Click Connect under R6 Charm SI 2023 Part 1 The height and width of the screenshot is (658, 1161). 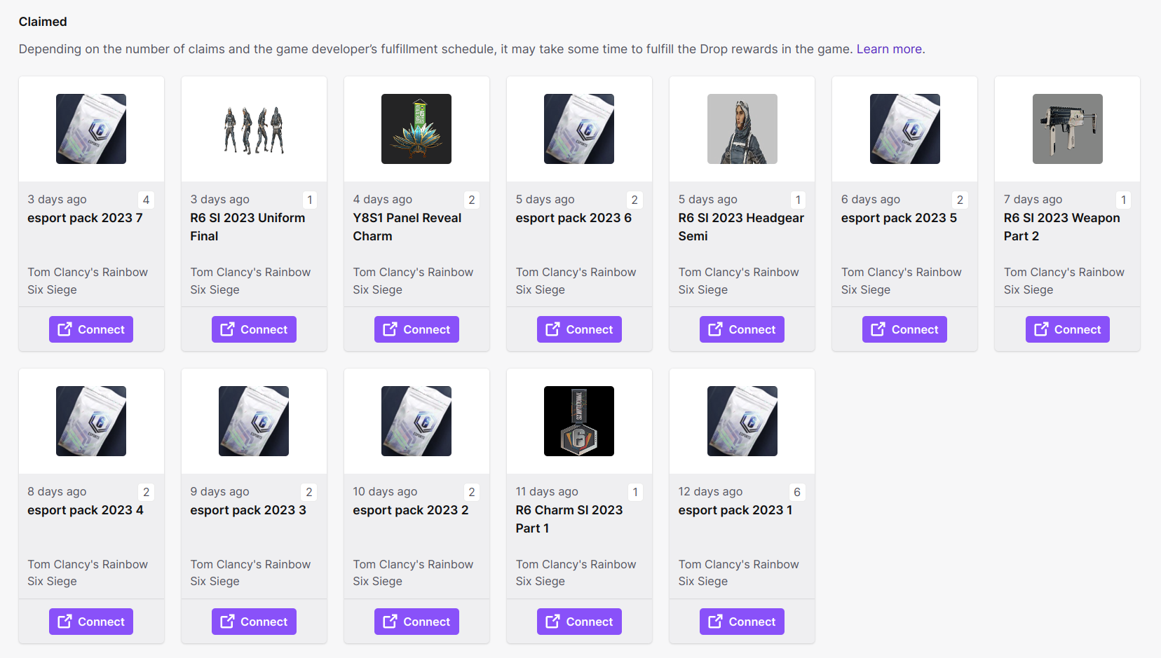(579, 622)
